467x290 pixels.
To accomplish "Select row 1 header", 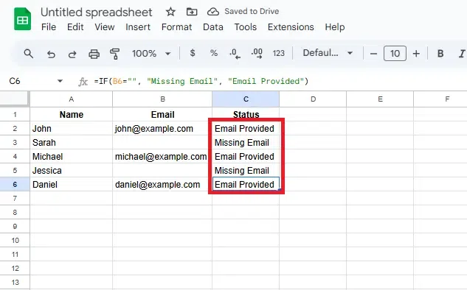I will coord(15,114).
